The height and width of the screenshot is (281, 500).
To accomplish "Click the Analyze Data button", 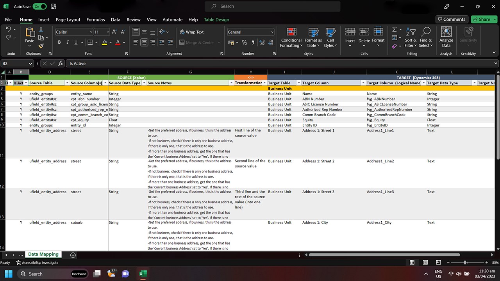I will tap(446, 37).
